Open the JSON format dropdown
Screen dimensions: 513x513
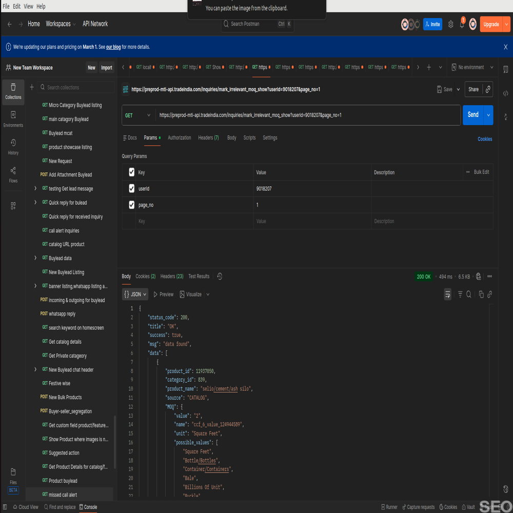(x=135, y=294)
